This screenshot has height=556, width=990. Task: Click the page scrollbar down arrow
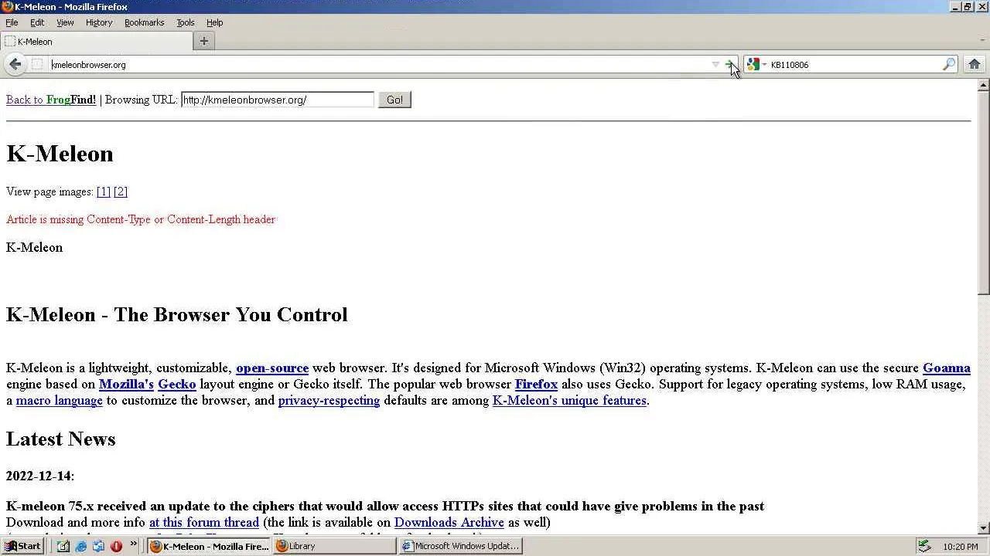983,529
